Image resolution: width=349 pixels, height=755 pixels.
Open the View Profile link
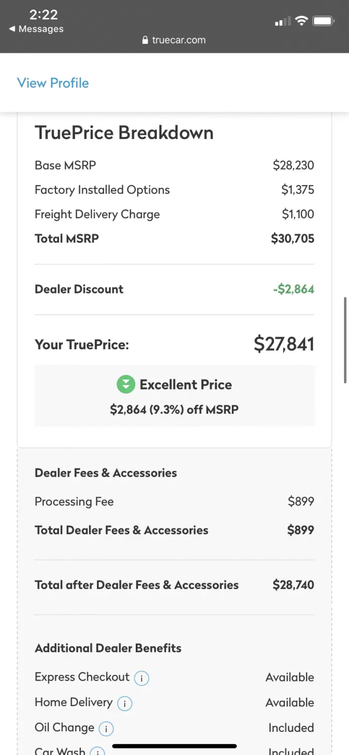tap(53, 83)
